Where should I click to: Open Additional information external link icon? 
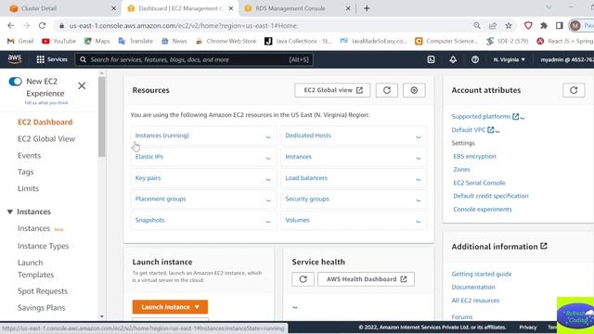pos(544,246)
